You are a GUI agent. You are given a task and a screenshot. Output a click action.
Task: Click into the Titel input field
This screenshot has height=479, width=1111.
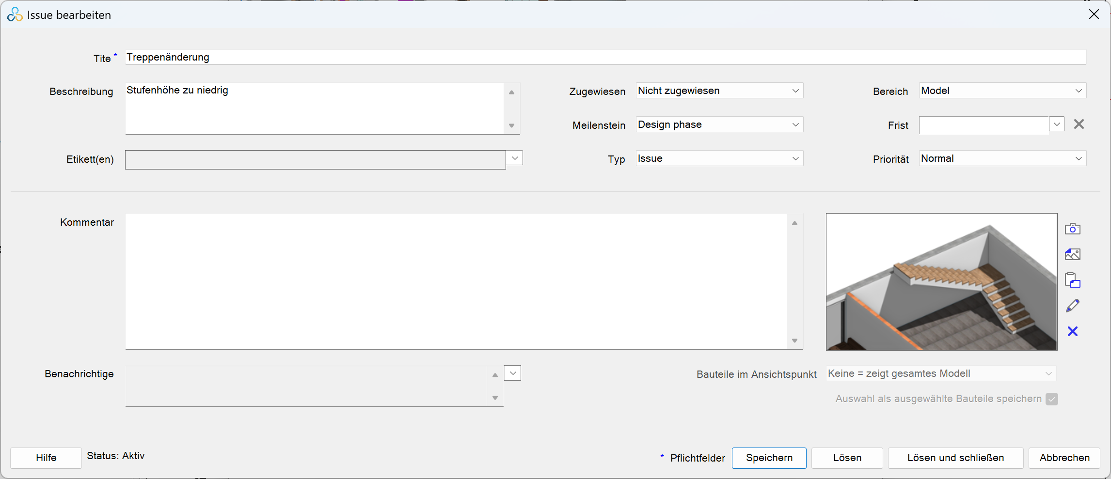(605, 57)
